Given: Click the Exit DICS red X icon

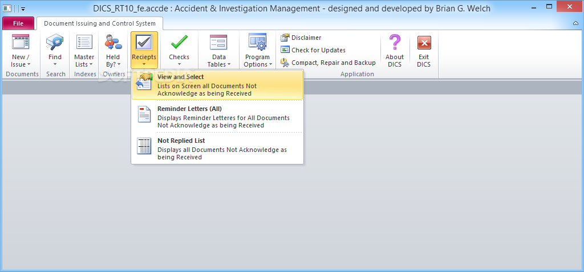Looking at the screenshot, I should click(x=424, y=42).
